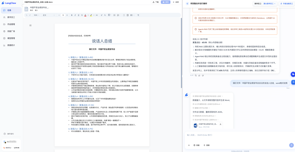The height and width of the screenshot is (152, 295).
Task: Toggle strikethrough formatting
Action: click(82, 15)
